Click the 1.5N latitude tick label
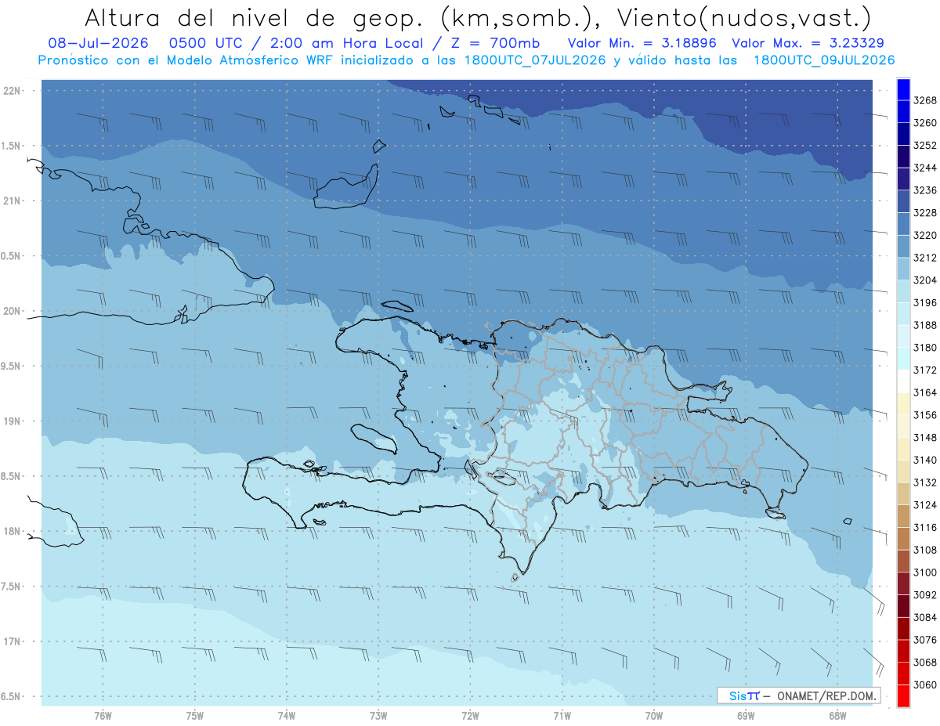Viewport: 940px width, 726px height. tap(11, 146)
